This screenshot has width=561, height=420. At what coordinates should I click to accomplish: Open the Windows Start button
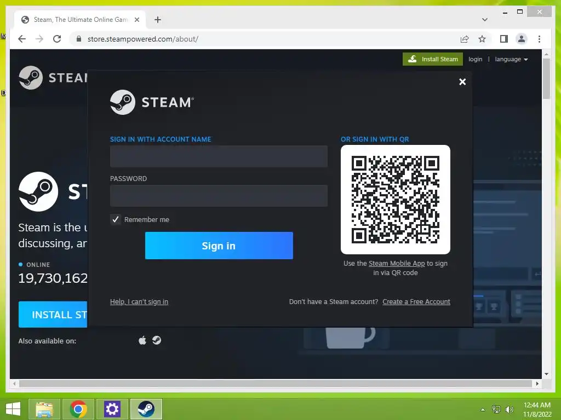click(x=13, y=409)
